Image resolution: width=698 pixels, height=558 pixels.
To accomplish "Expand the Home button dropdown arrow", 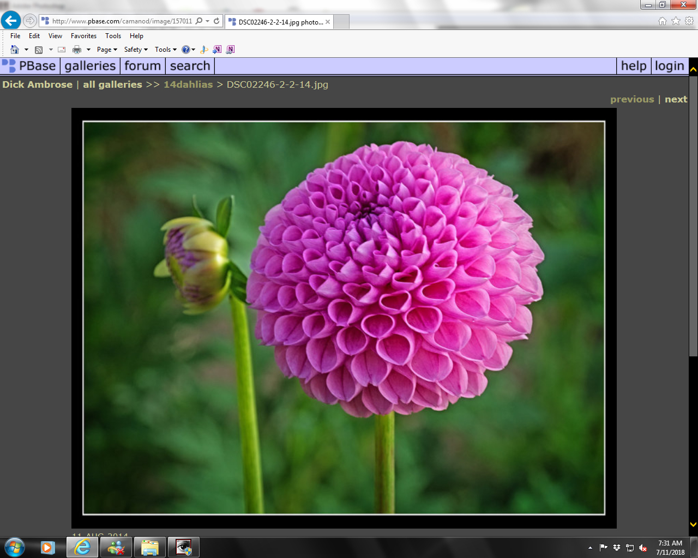I will 26,50.
